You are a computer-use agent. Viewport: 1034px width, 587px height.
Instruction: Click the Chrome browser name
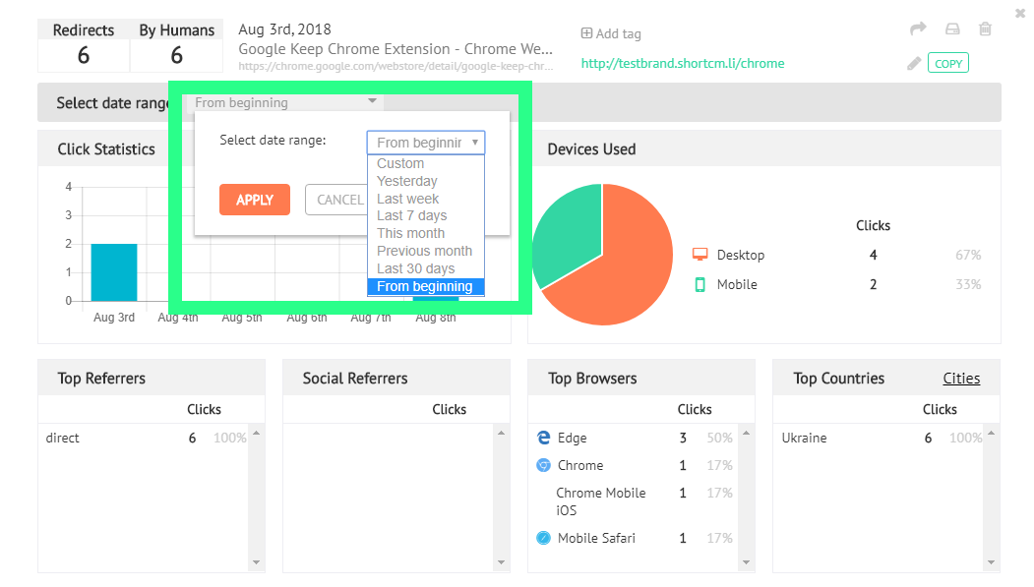[580, 466]
